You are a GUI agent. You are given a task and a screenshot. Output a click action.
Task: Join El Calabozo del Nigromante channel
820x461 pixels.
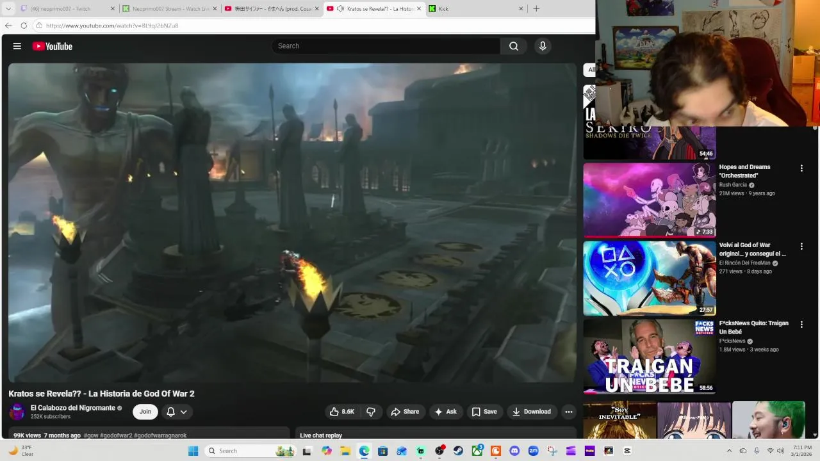(x=145, y=412)
